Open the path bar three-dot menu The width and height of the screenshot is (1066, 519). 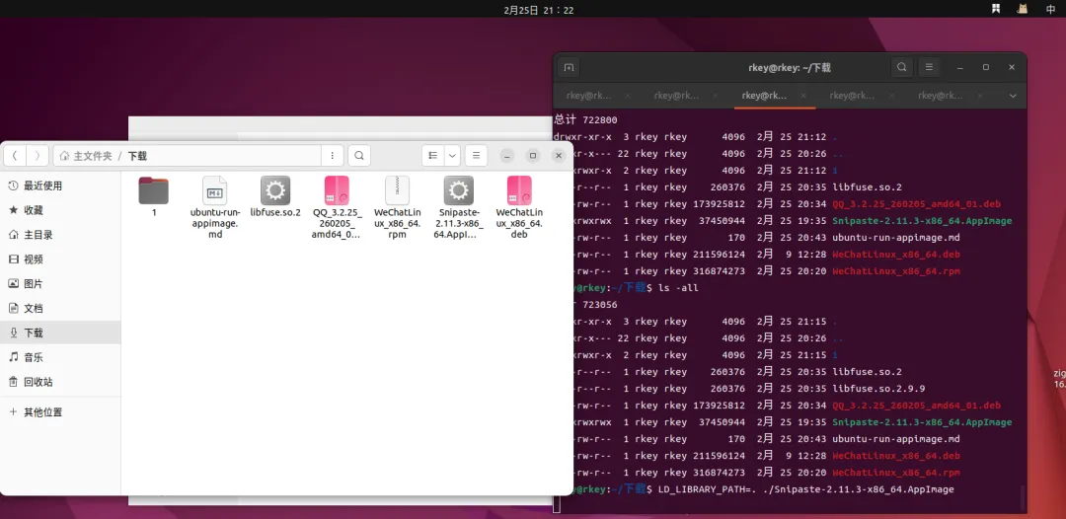pyautogui.click(x=332, y=156)
